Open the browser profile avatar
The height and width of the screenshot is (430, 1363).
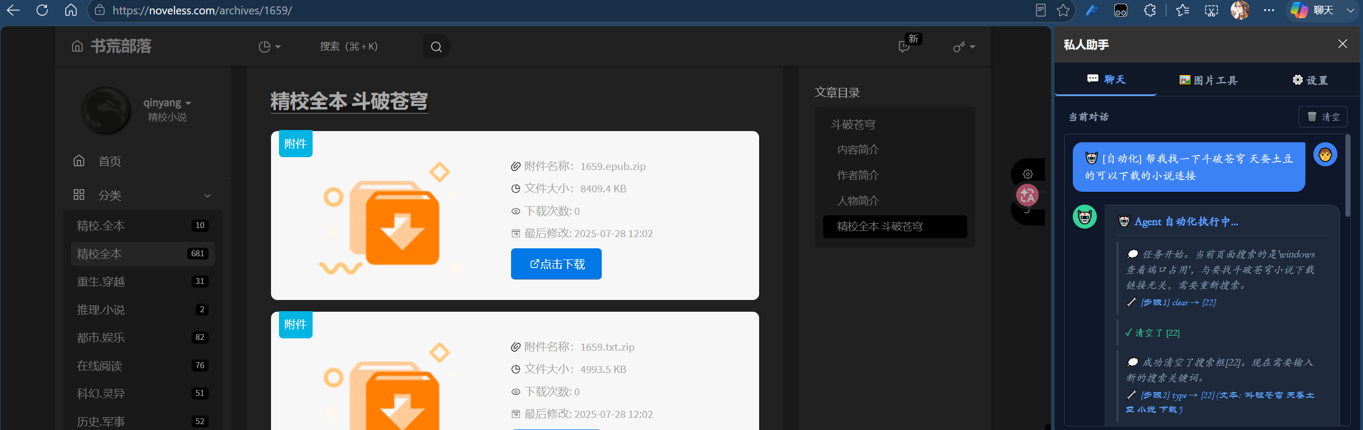1240,10
